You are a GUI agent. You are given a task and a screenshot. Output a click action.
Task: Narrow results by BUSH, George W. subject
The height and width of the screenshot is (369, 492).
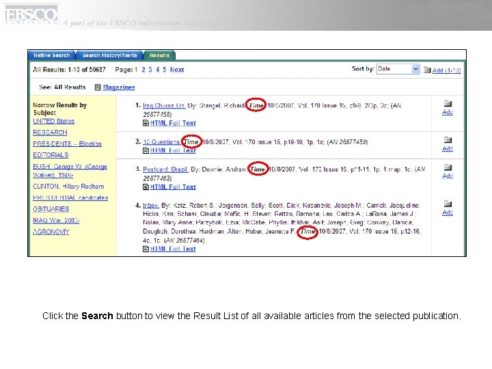click(x=70, y=171)
